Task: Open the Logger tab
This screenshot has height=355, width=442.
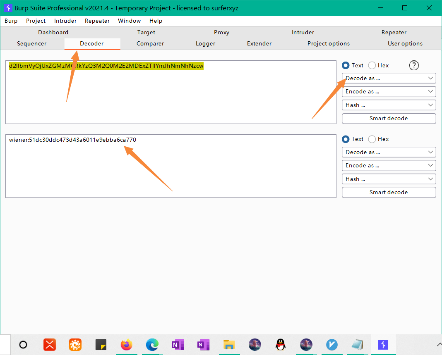Action: coord(206,44)
